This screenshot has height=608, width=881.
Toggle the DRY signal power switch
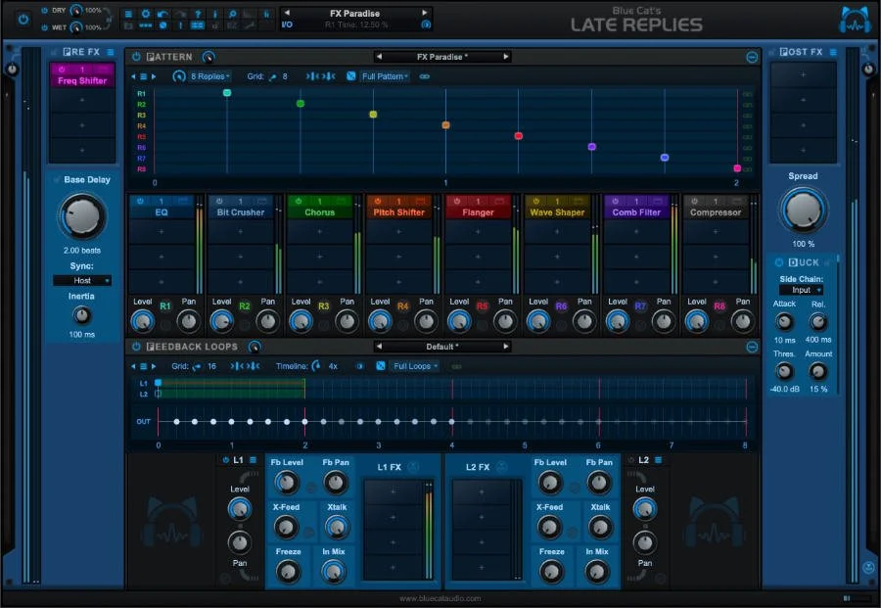(44, 11)
